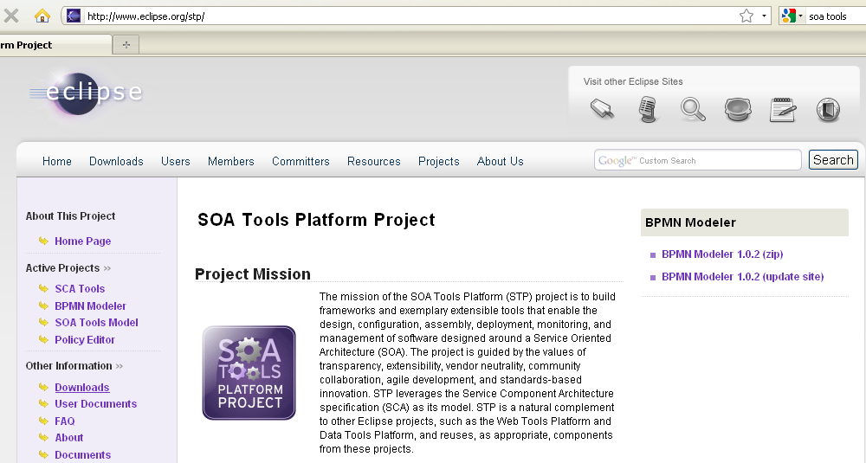The height and width of the screenshot is (463, 866).
Task: Open the Downloads menu in navigation bar
Action: pyautogui.click(x=116, y=161)
